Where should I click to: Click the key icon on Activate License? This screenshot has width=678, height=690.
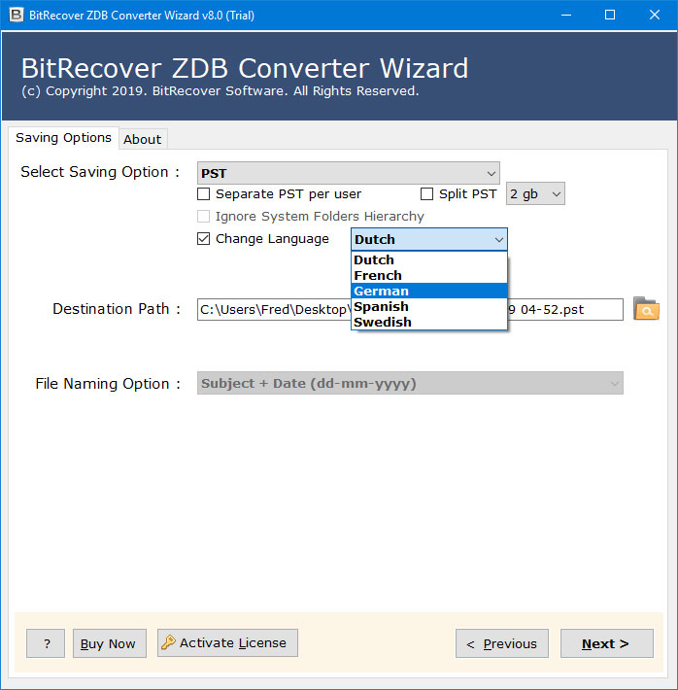point(168,642)
